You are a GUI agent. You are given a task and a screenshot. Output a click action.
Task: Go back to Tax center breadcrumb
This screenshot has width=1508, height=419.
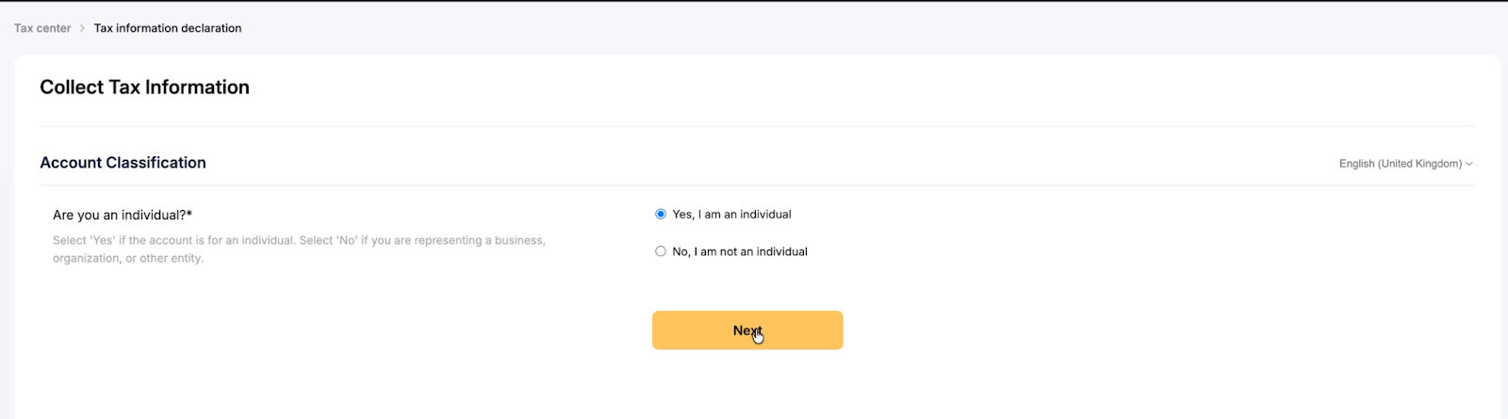(x=42, y=28)
